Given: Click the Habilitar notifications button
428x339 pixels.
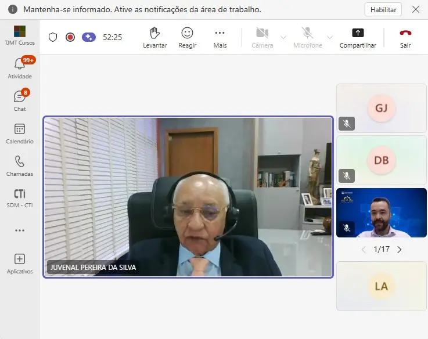Looking at the screenshot, I should point(383,10).
